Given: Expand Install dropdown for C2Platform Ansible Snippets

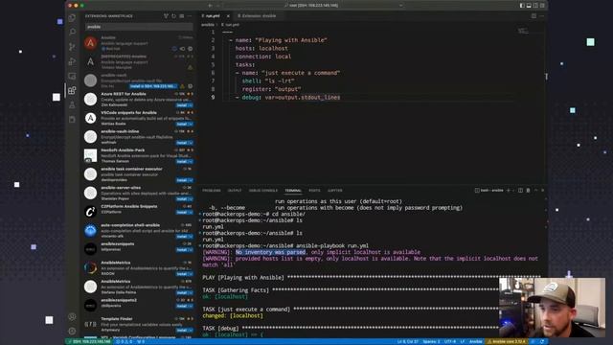Looking at the screenshot, I should point(191,213).
